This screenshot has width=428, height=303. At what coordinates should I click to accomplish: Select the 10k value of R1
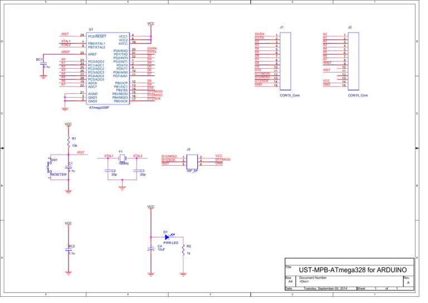click(x=75, y=146)
